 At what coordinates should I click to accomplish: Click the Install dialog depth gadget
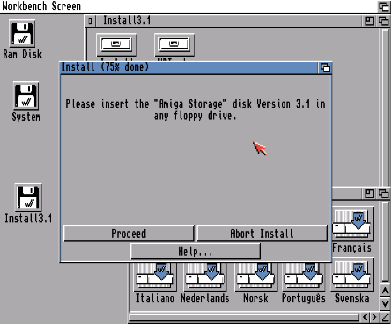(x=325, y=68)
